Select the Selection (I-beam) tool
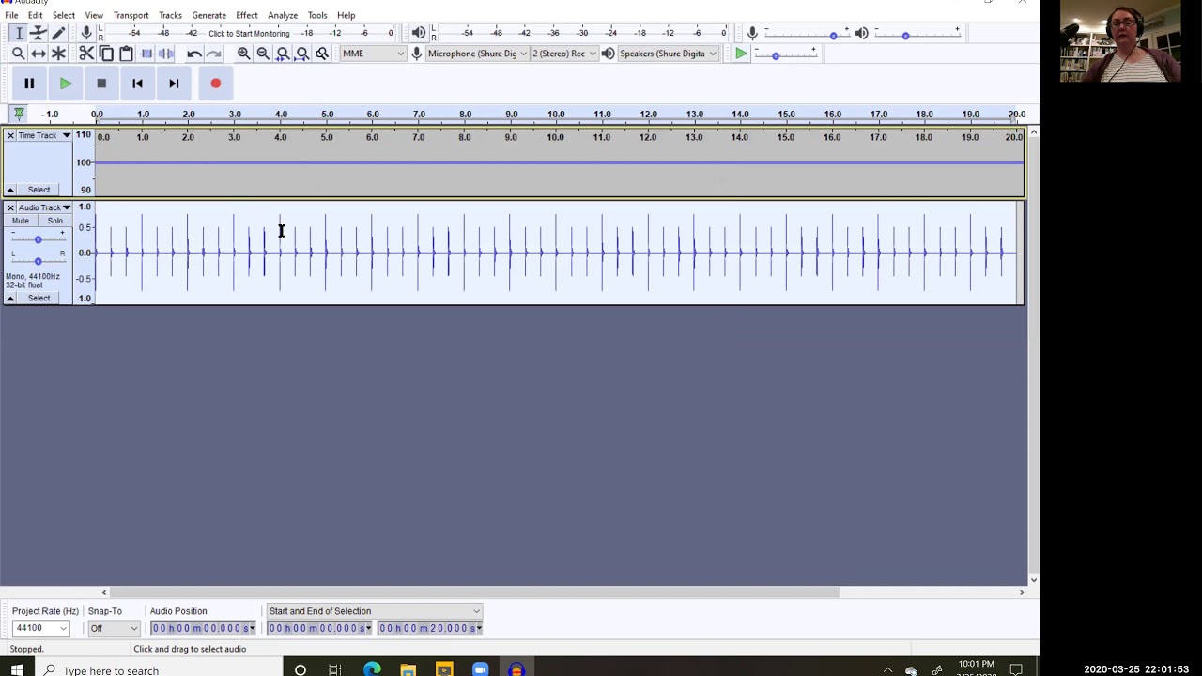 click(x=18, y=33)
